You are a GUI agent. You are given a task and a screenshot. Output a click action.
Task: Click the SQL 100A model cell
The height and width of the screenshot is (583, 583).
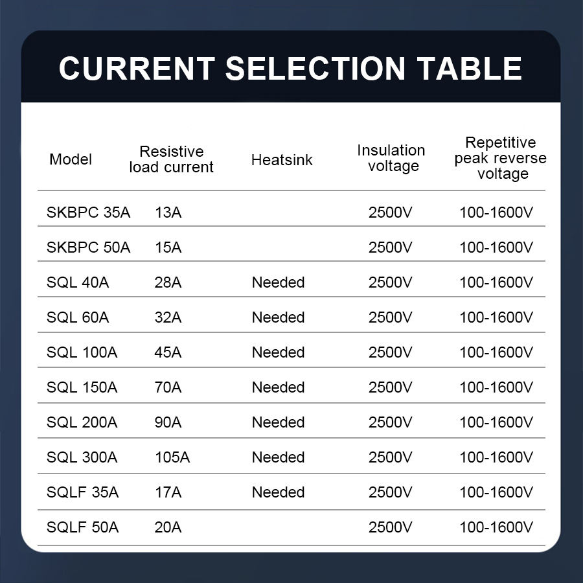click(82, 352)
